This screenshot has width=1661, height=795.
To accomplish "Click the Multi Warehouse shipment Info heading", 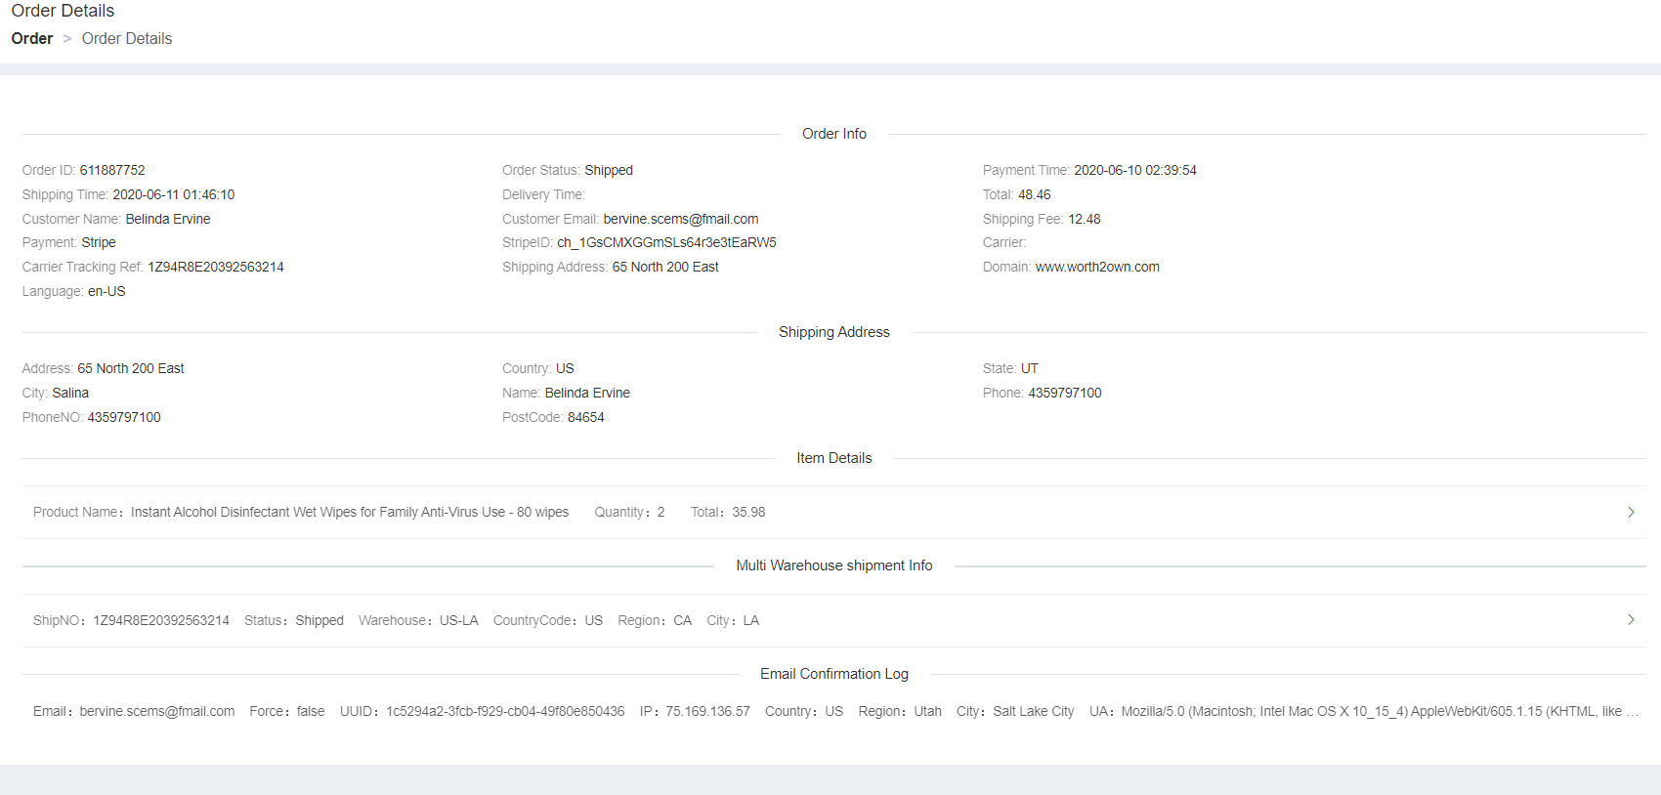I will 833,565.
